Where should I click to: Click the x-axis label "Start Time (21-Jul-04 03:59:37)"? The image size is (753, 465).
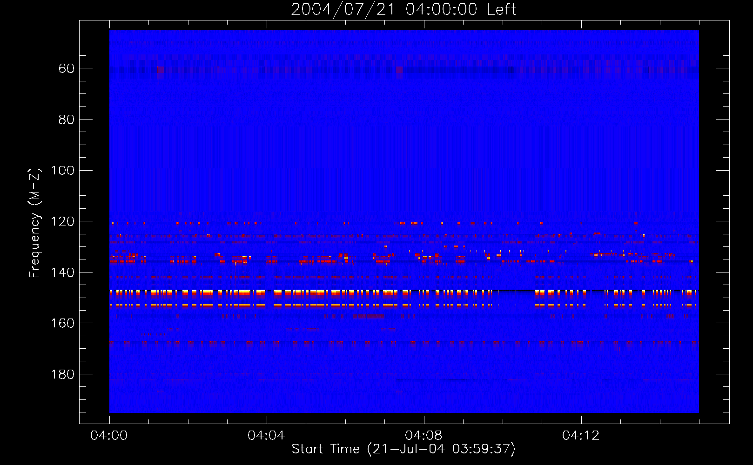coord(403,449)
